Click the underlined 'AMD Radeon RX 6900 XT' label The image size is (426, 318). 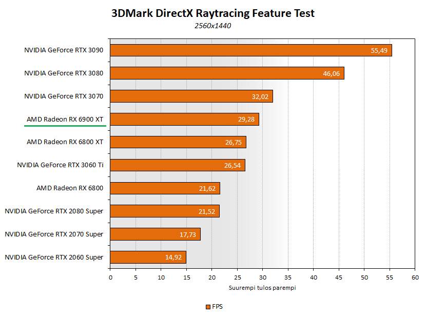[x=65, y=120]
